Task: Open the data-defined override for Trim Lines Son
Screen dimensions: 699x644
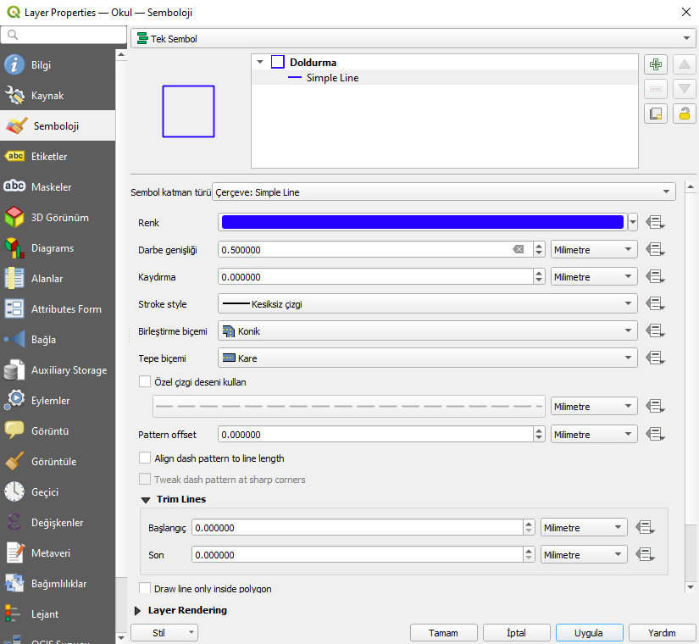Action: click(645, 554)
